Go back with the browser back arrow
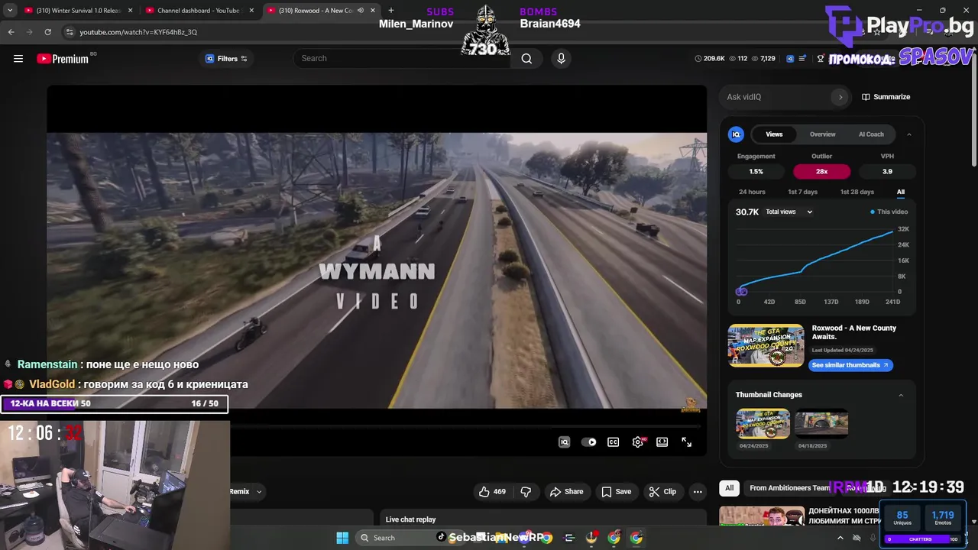The width and height of the screenshot is (978, 550). (x=11, y=32)
